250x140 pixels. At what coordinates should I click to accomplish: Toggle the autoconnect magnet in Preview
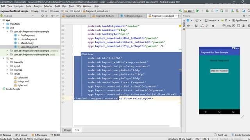pos(196,26)
